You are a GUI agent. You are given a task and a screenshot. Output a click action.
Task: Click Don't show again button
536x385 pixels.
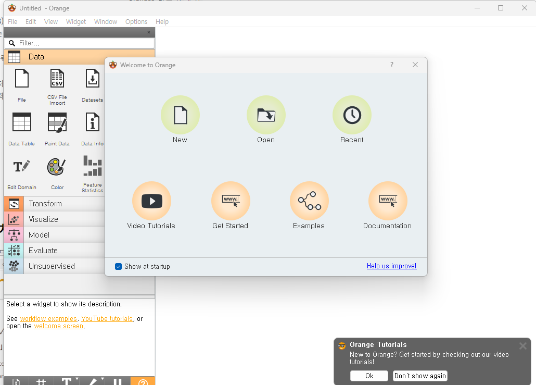pos(420,376)
